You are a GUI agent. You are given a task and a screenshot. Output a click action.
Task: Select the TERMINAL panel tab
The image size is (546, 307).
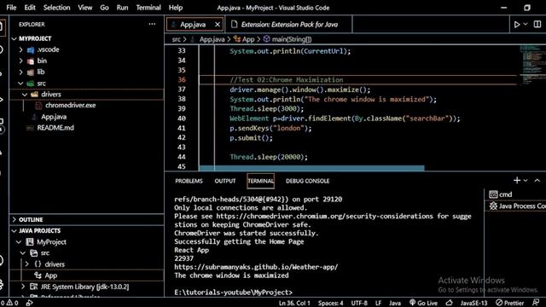(x=260, y=181)
